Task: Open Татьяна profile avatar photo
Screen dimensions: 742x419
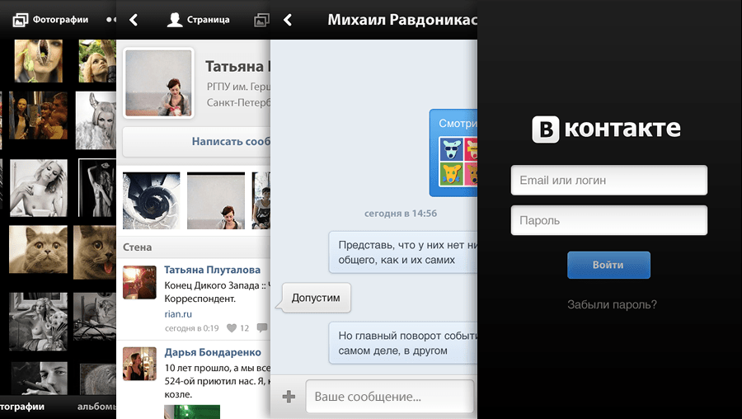Action: [x=158, y=82]
